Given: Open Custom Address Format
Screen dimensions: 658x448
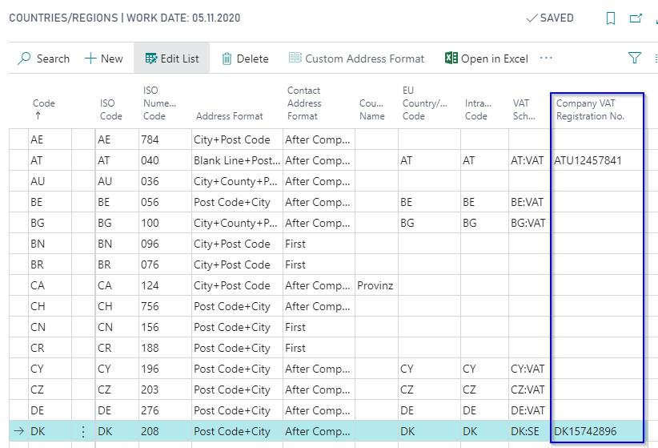Looking at the screenshot, I should click(x=356, y=59).
